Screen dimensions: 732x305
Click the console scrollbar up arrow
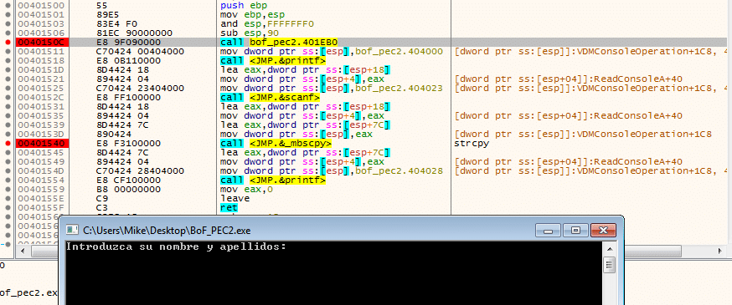click(x=608, y=249)
